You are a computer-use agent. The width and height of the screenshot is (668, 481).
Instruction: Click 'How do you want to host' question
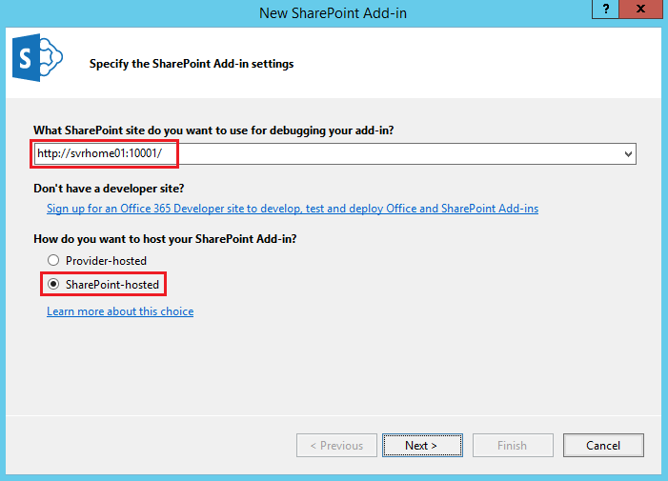pos(165,239)
